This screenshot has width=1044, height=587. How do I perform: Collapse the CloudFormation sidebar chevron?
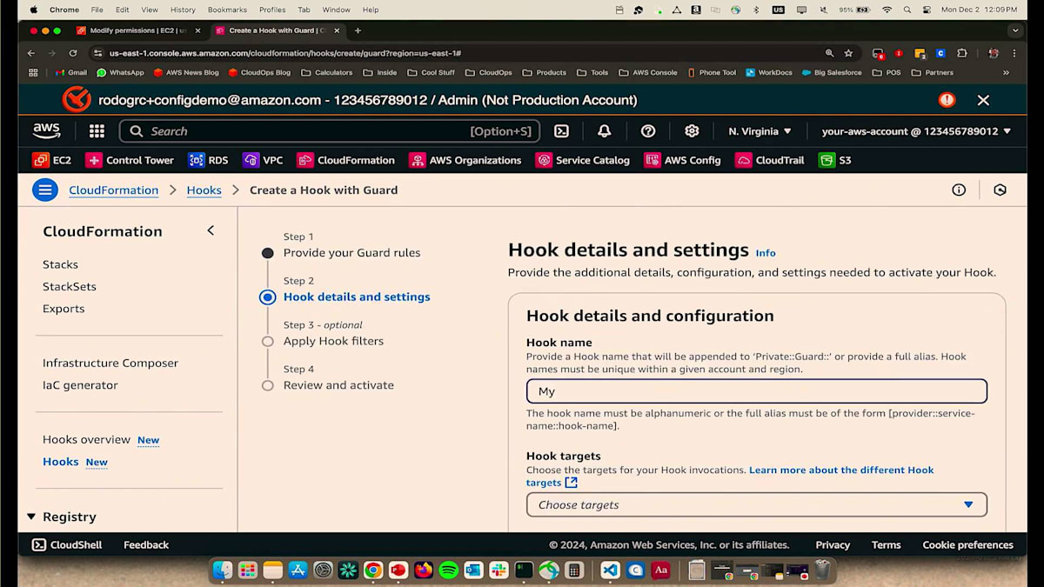211,230
